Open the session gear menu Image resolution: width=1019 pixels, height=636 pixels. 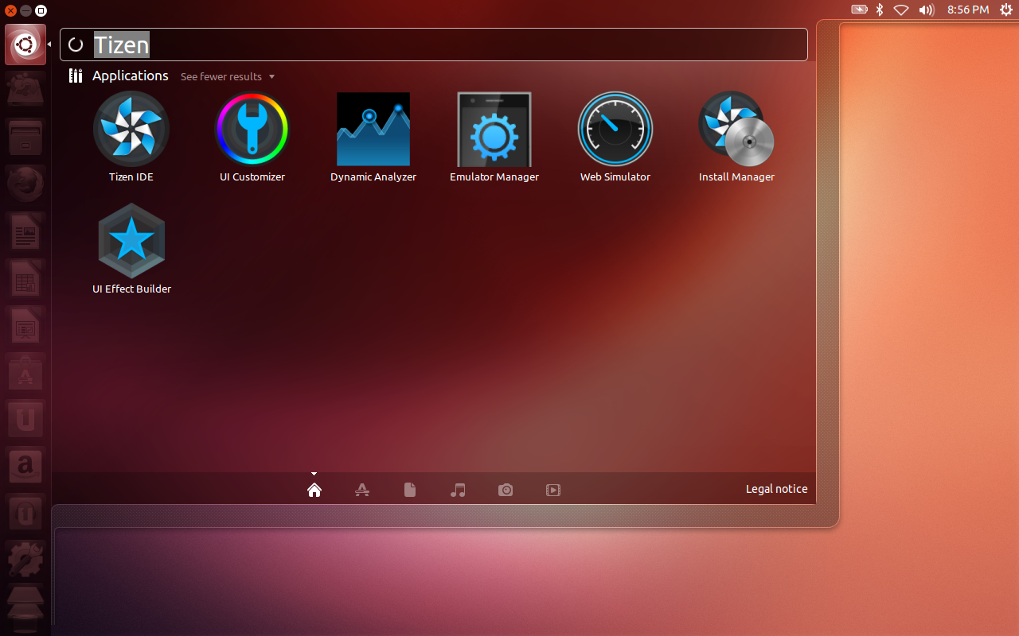point(1005,10)
